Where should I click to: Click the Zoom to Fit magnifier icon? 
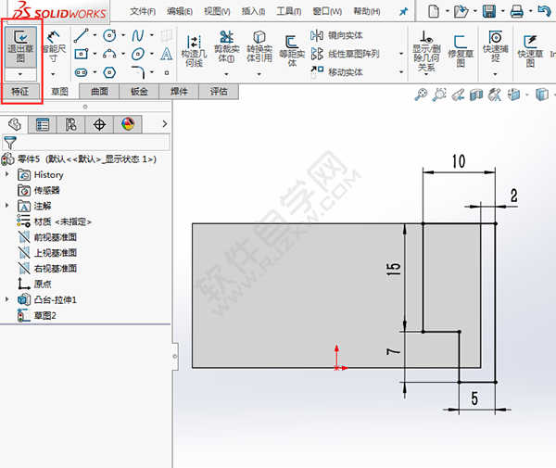[x=421, y=95]
